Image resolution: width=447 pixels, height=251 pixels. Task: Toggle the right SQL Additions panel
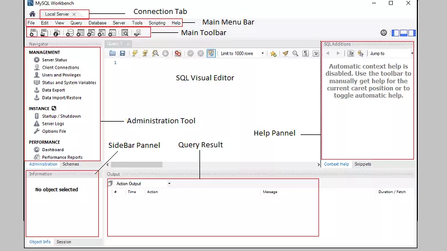coord(412,33)
